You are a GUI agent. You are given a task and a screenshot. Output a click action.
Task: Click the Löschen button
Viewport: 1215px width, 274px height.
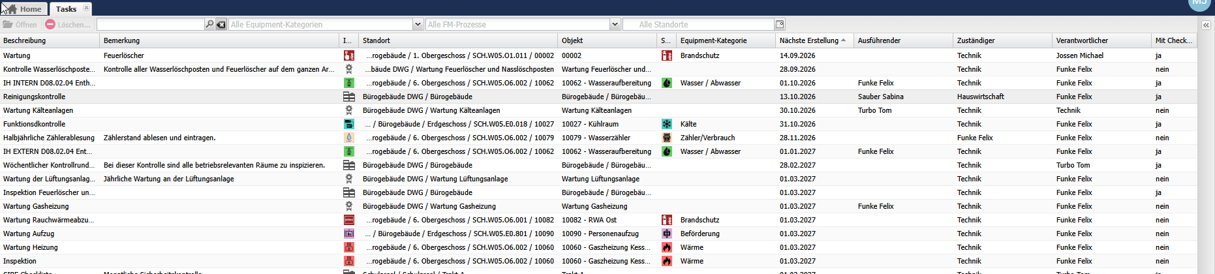pyautogui.click(x=69, y=25)
